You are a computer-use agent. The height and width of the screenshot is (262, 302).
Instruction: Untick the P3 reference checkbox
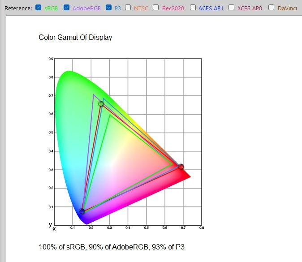[109, 8]
